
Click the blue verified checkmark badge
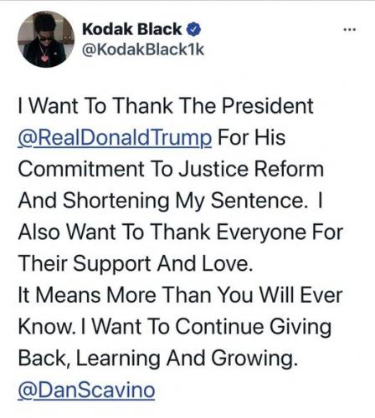point(193,29)
